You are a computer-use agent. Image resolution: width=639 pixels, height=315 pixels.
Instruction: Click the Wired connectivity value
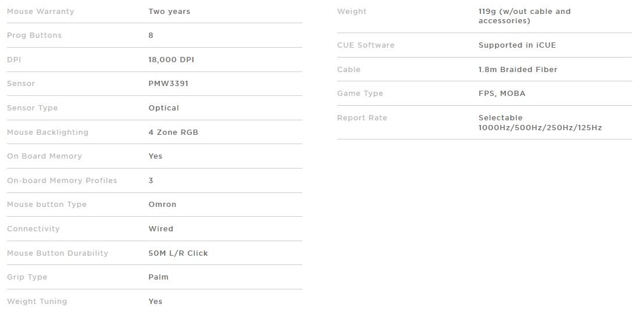(160, 229)
